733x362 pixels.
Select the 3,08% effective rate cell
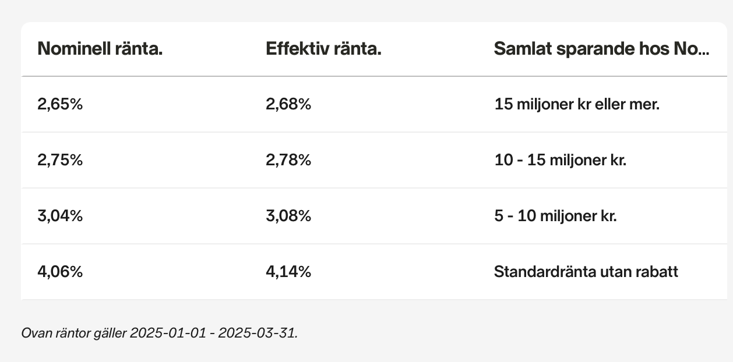(288, 216)
